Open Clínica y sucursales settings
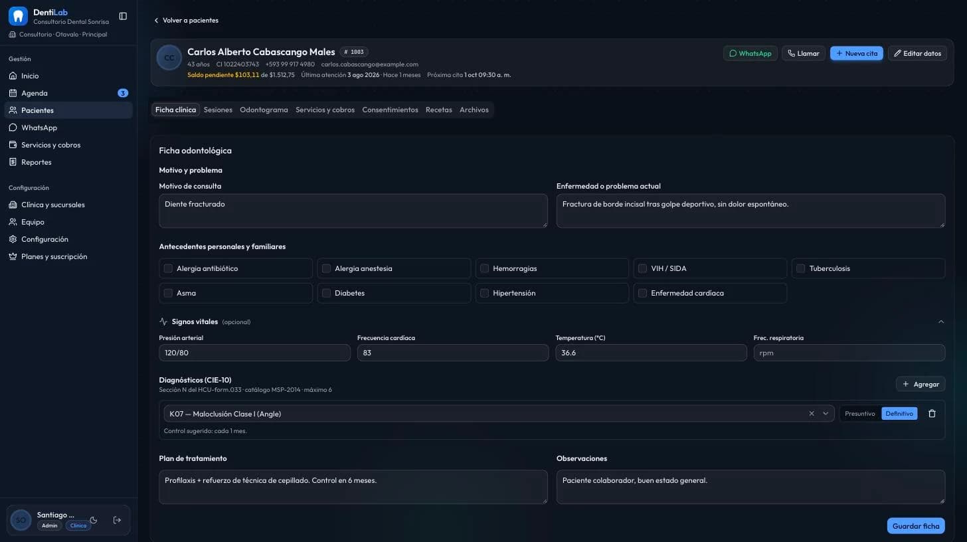The height and width of the screenshot is (542, 967). [x=68, y=205]
